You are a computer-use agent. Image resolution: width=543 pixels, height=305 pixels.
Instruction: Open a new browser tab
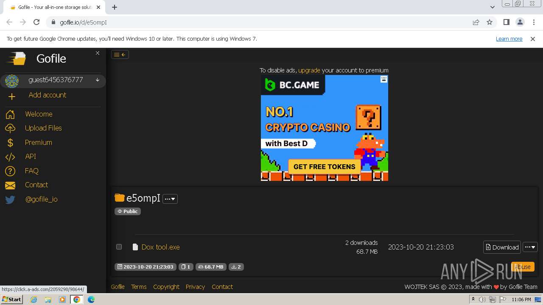(x=115, y=7)
